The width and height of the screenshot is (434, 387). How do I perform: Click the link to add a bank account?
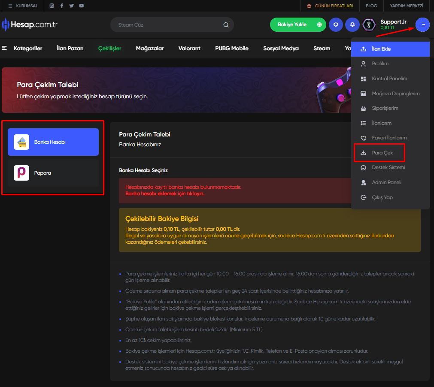click(x=165, y=193)
